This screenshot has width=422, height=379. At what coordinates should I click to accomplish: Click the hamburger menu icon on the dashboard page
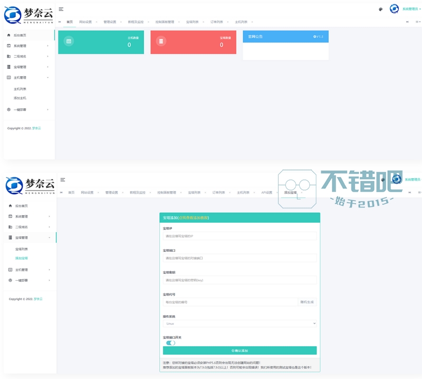coord(61,10)
